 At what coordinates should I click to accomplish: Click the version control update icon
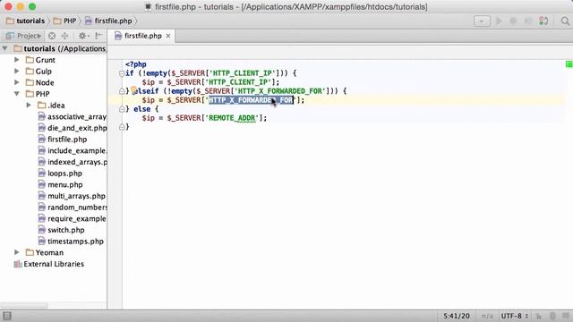point(543,21)
